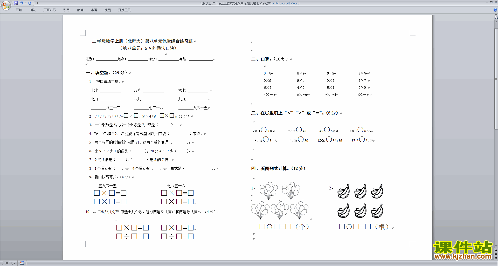
Task: Open the undo history dropdown arrow
Action: pos(25,3)
